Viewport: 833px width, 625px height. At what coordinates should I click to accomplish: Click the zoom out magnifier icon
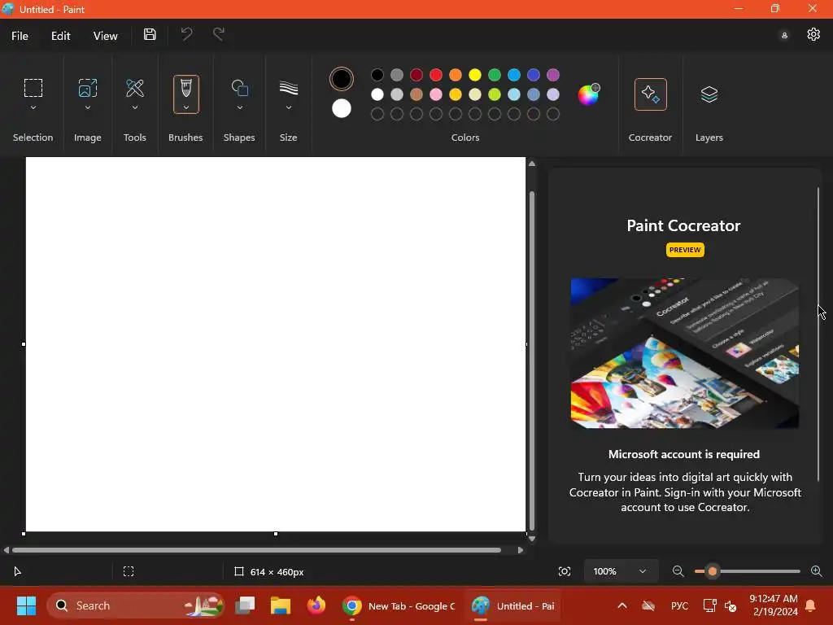[x=678, y=571]
